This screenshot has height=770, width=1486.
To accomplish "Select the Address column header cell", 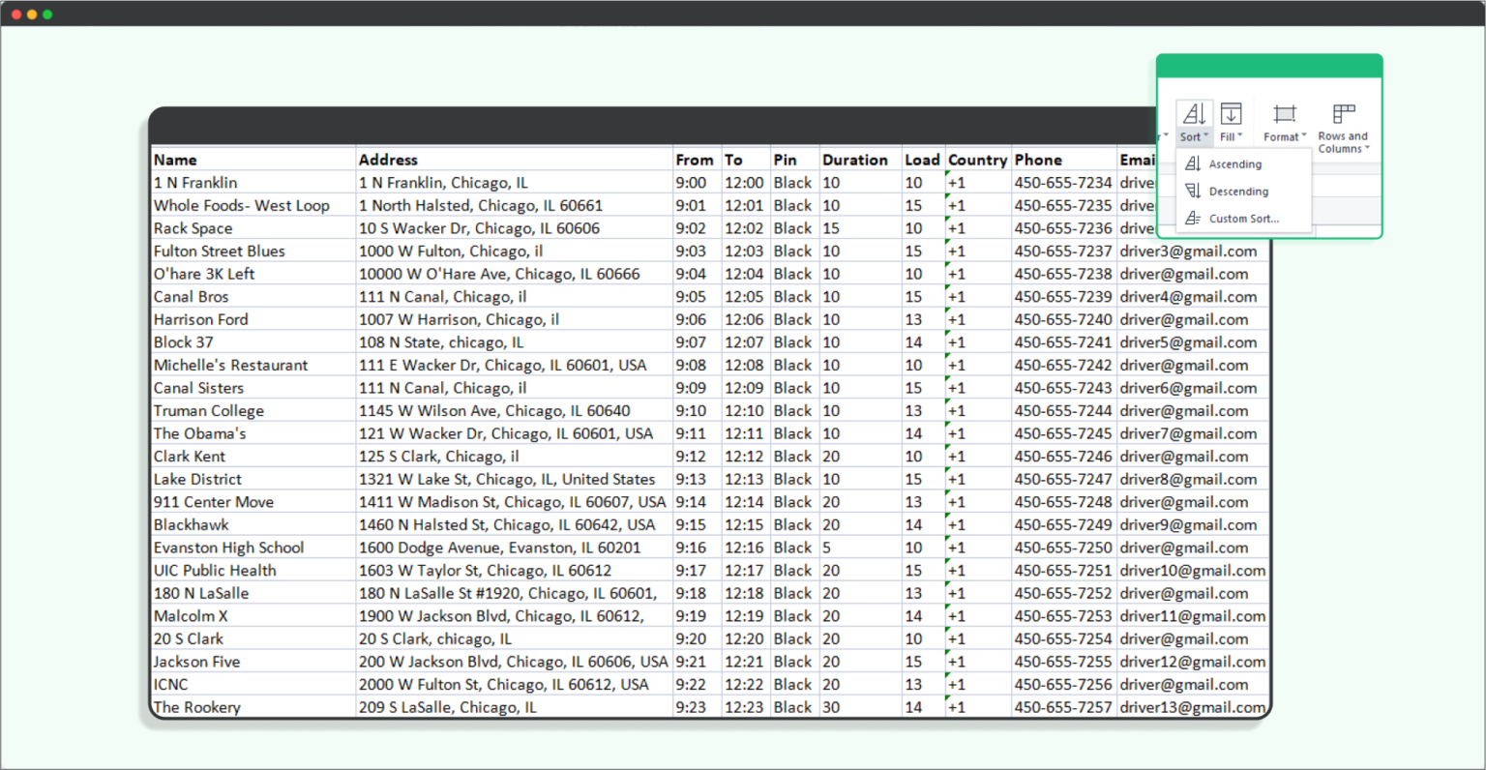I will (x=514, y=160).
